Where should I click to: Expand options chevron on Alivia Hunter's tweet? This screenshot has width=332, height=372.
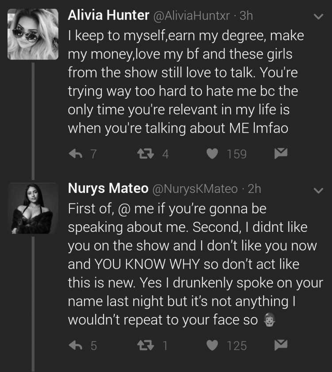(x=318, y=16)
